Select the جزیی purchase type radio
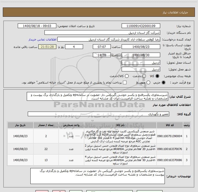198x192 pixels. (164, 82)
